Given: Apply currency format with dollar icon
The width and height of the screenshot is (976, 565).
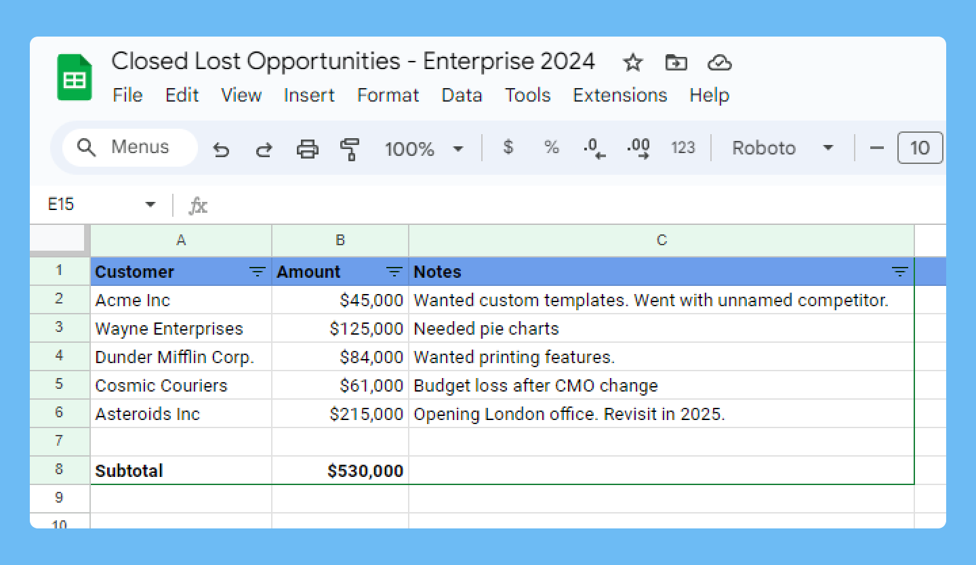Looking at the screenshot, I should click(x=508, y=147).
